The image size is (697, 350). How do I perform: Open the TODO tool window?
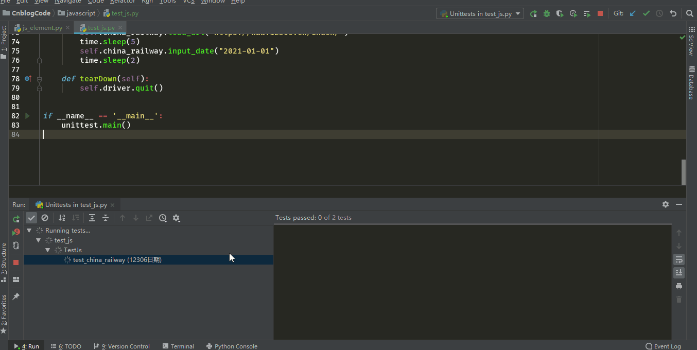[x=66, y=346]
